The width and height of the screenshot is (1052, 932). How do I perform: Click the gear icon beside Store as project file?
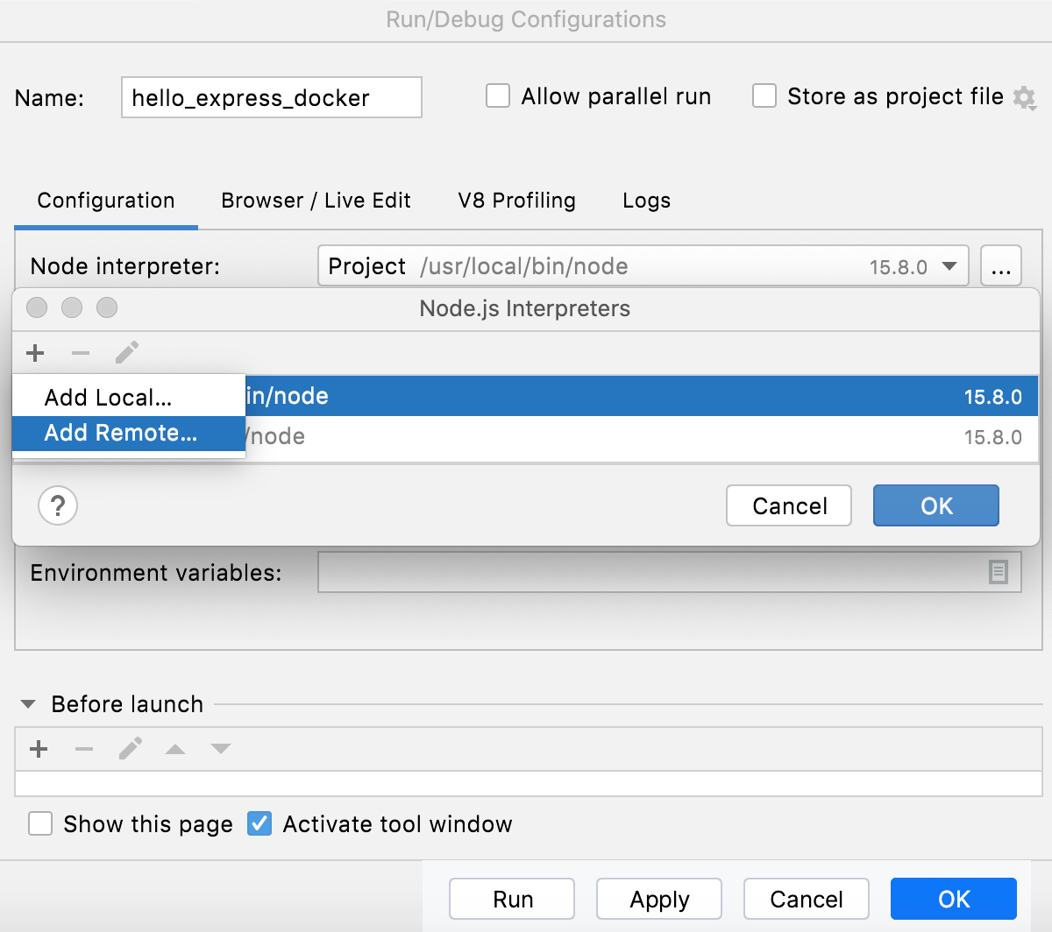[x=1024, y=97]
